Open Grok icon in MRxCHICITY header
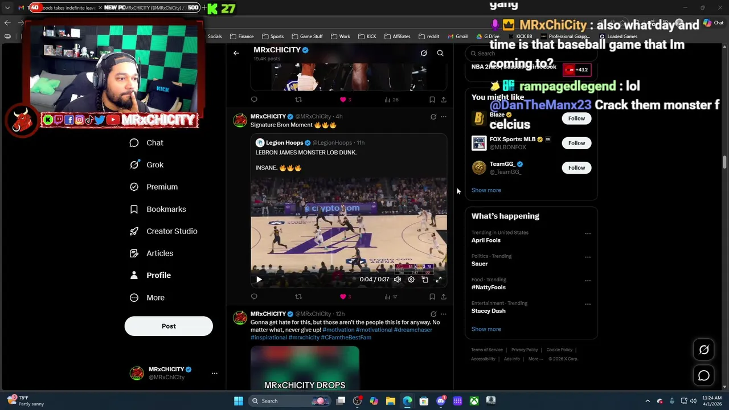 coord(424,53)
